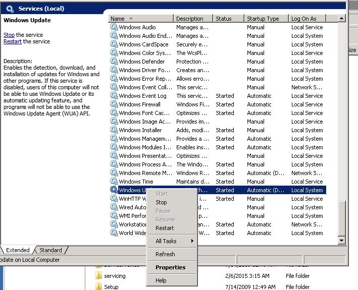Click the Windows Font Cache gear icon
This screenshot has width=358, height=290.
tap(114, 112)
